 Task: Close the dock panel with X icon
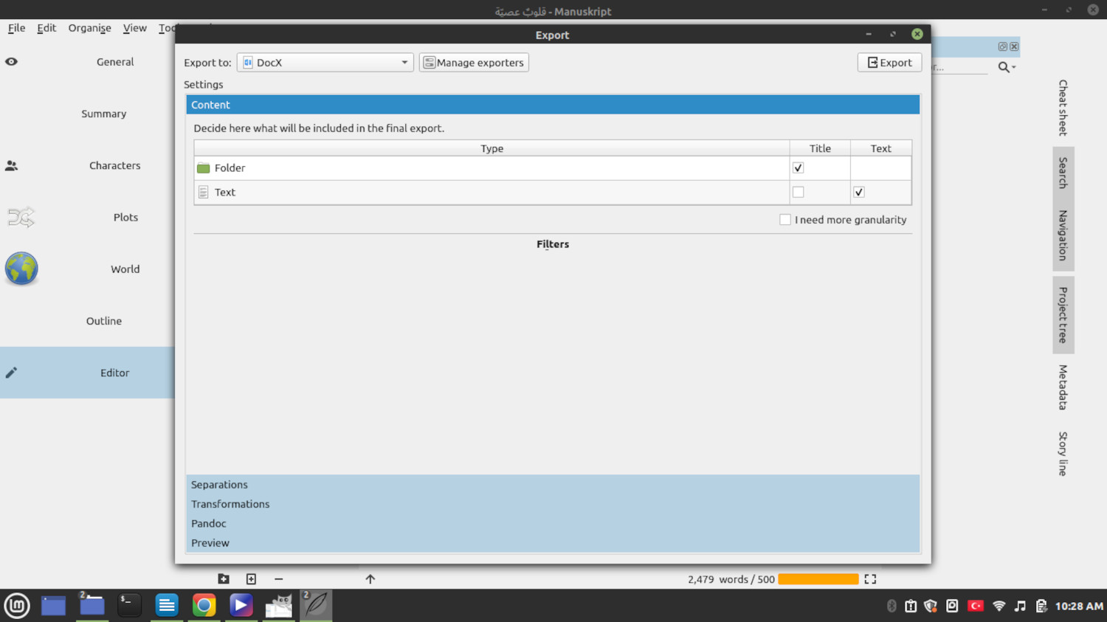[x=1014, y=46]
